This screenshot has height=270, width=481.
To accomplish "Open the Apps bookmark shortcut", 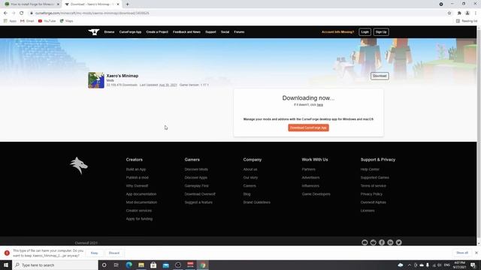I will point(10,21).
